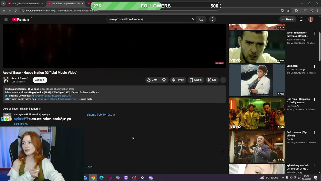
Task: Open the playlist options three-dot menu
Action: (x=223, y=152)
